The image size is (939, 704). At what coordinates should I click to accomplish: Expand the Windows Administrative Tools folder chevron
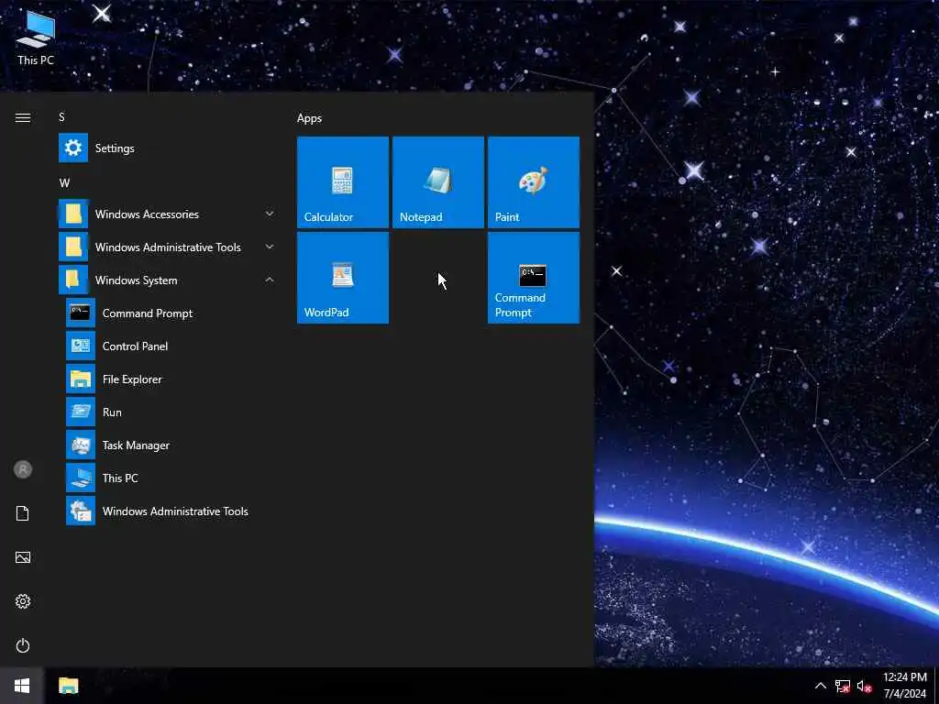click(x=270, y=247)
